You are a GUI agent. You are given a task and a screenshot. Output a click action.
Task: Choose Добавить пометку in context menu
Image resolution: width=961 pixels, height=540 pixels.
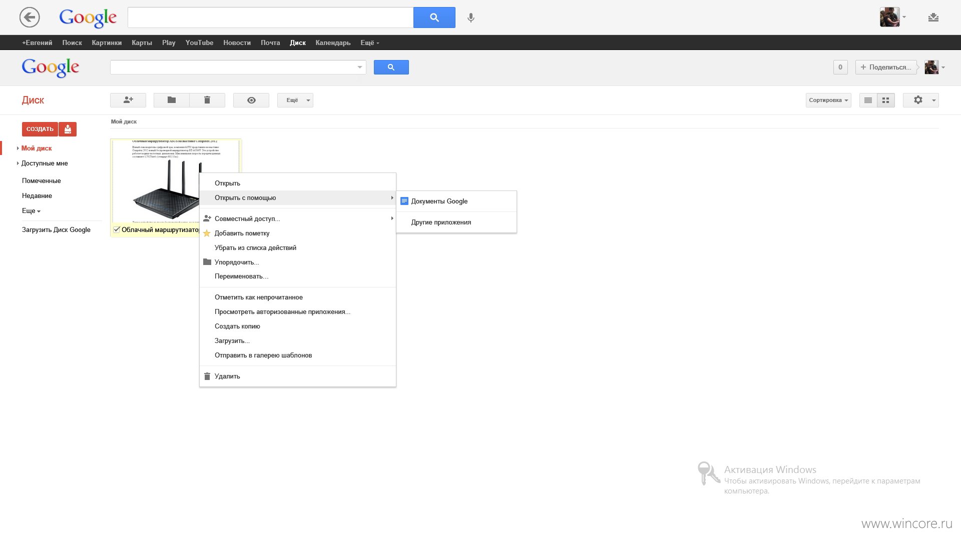[298, 233]
